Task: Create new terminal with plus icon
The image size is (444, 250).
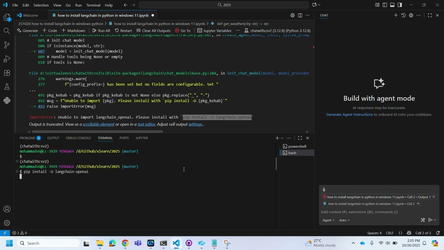Action: 277,138
